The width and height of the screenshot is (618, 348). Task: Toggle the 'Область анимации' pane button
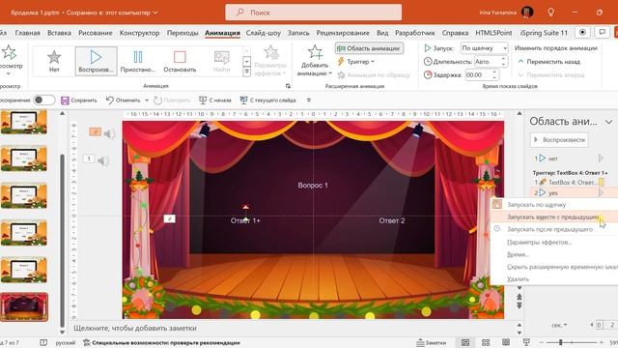pos(369,48)
